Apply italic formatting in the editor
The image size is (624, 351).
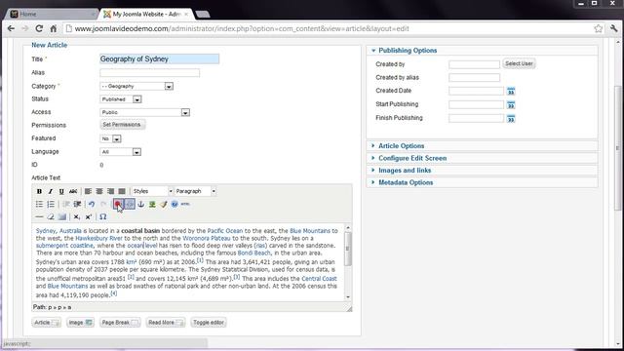(50, 191)
